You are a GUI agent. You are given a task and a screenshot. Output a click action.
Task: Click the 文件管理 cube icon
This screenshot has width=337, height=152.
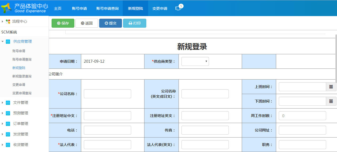8,103
